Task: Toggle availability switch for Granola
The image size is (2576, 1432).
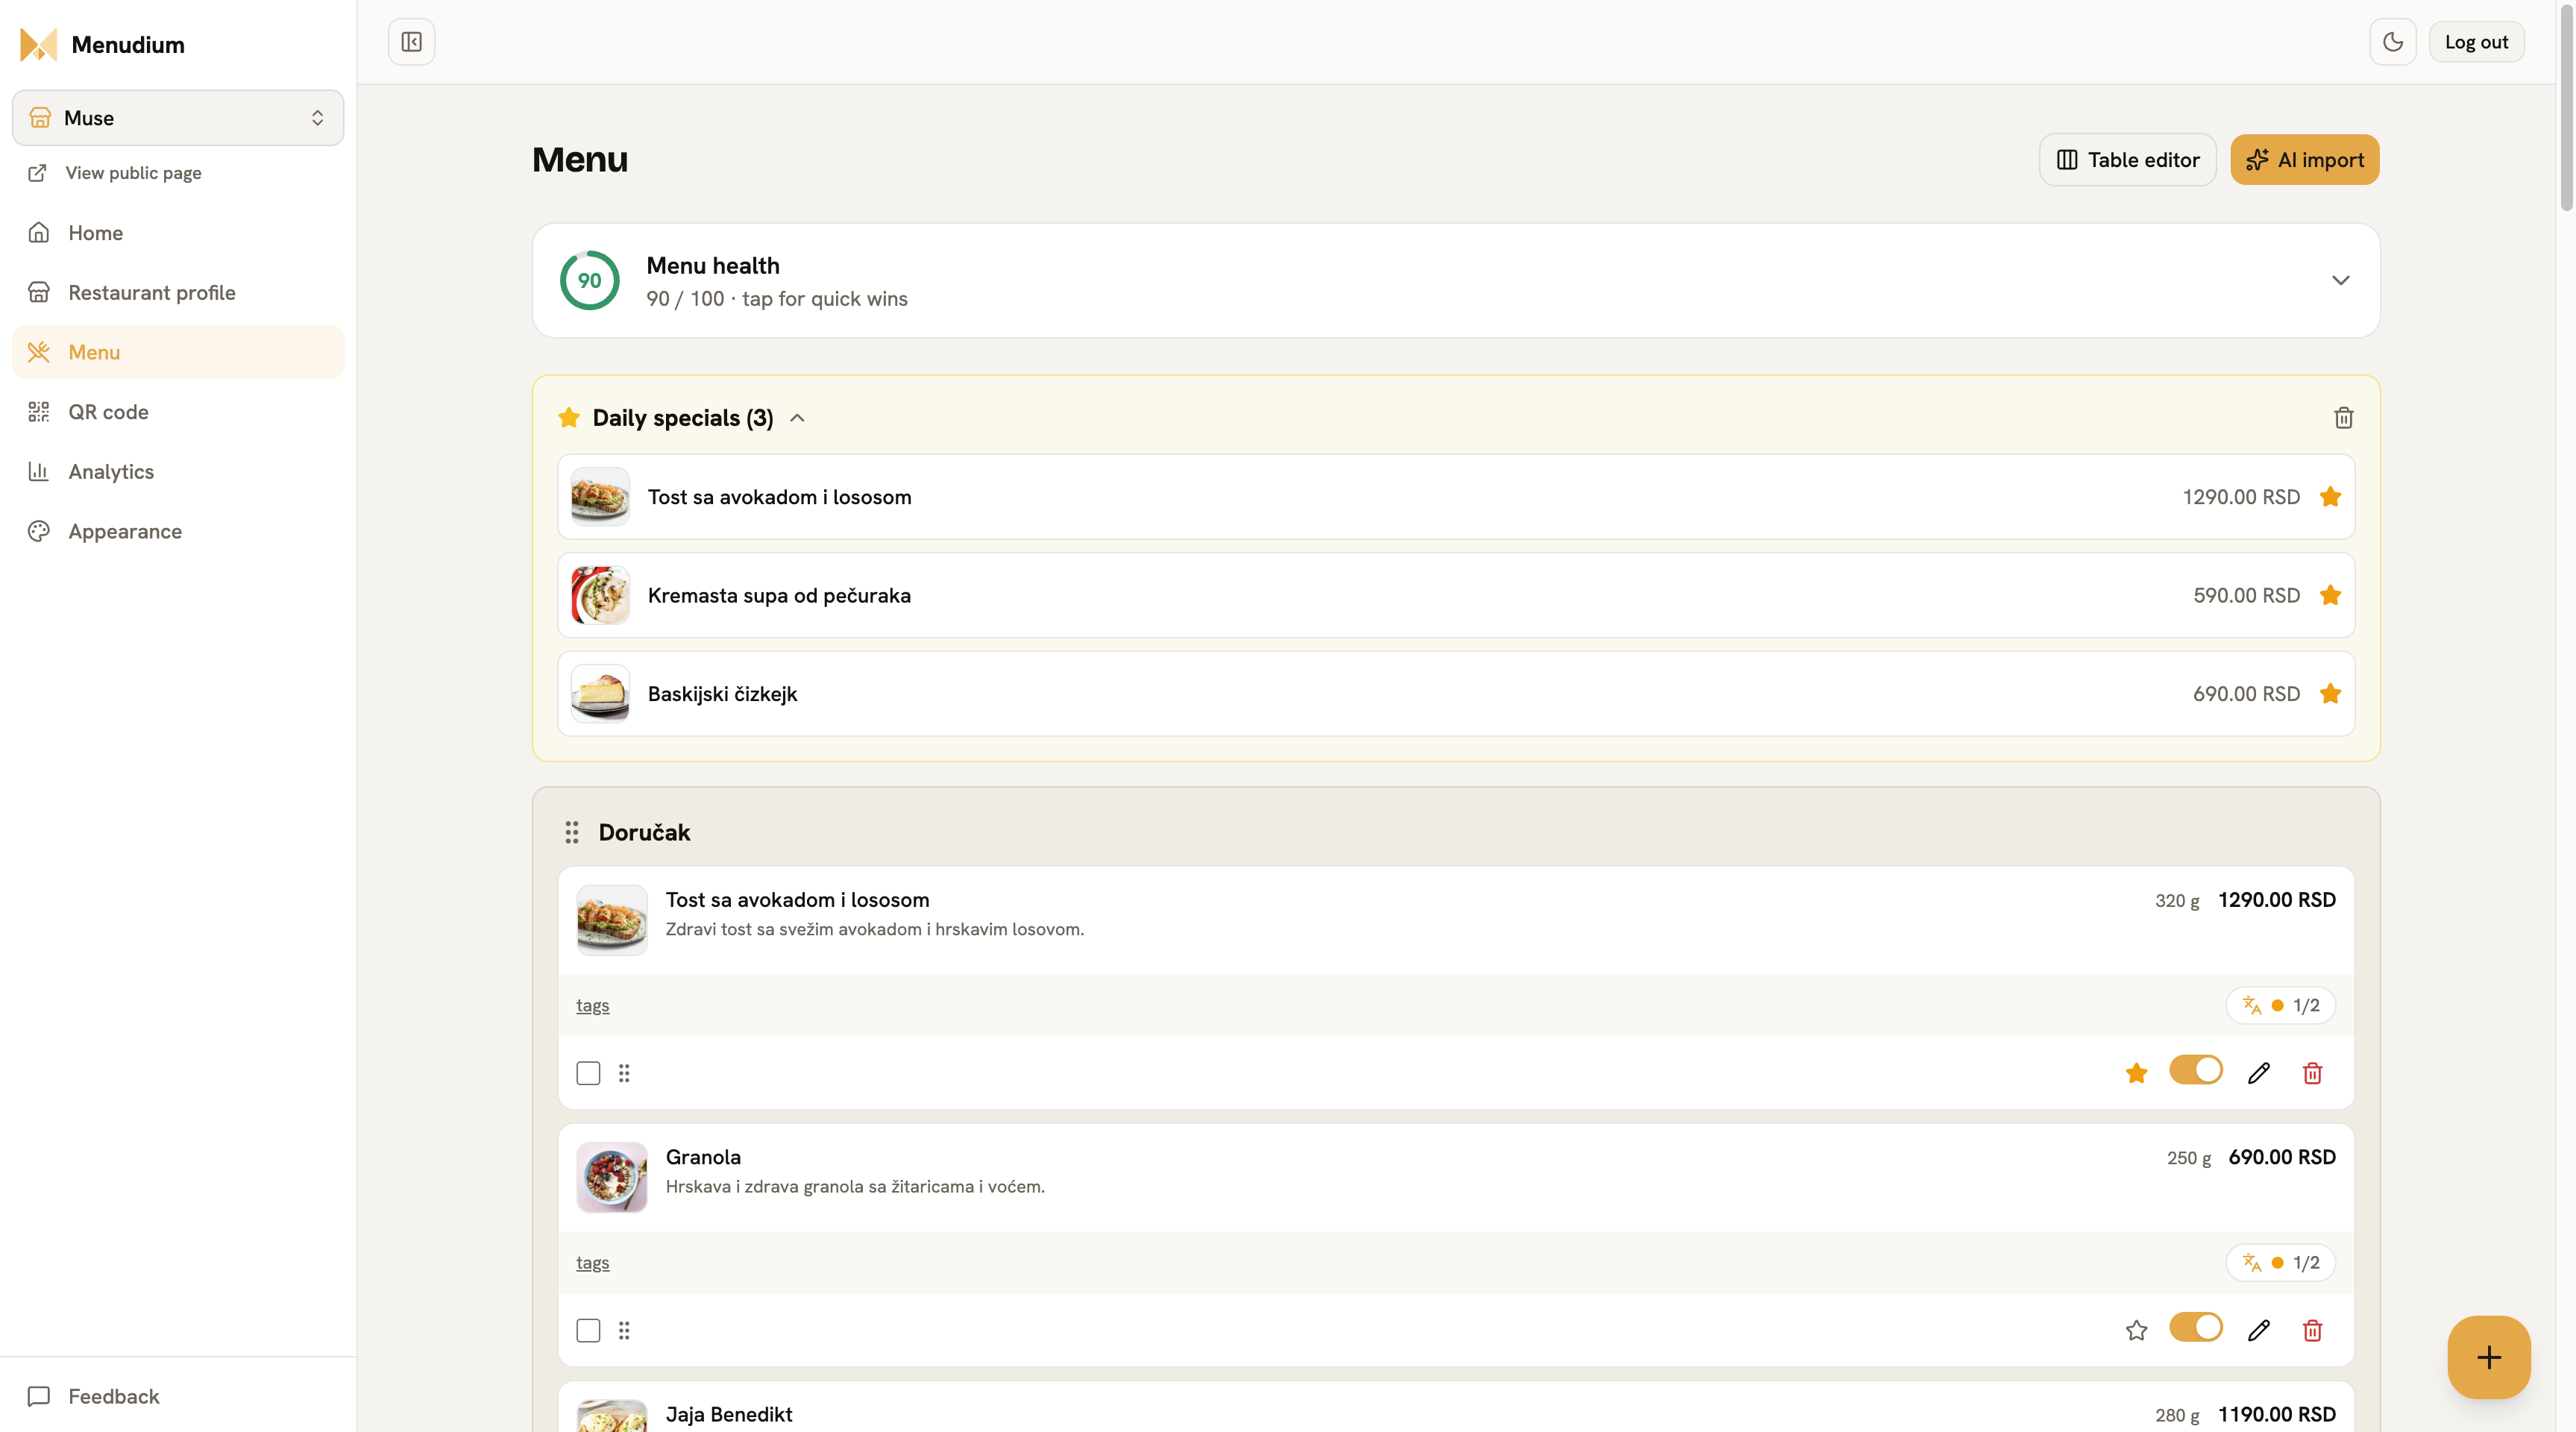Action: tap(2195, 1327)
